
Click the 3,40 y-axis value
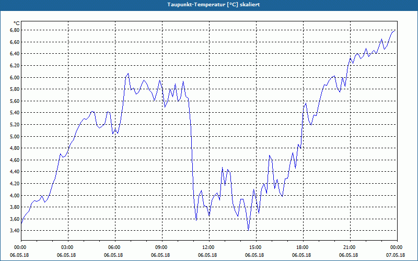15,231
